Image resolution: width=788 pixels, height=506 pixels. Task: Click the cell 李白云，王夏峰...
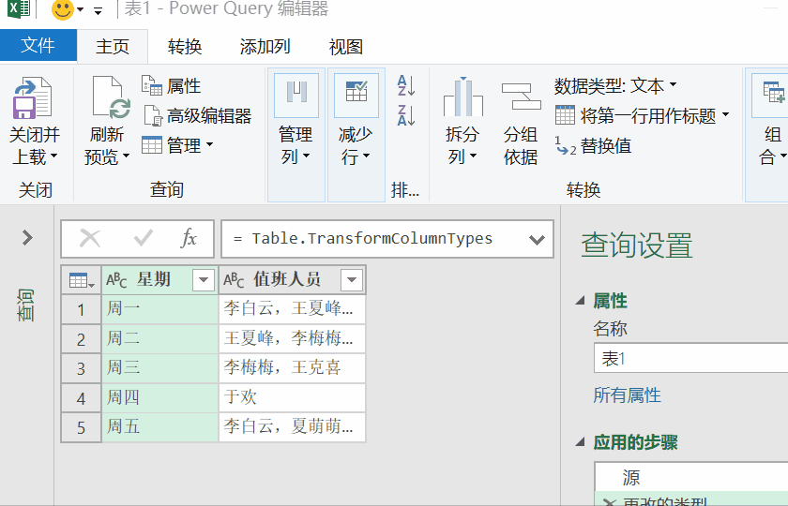(292, 308)
